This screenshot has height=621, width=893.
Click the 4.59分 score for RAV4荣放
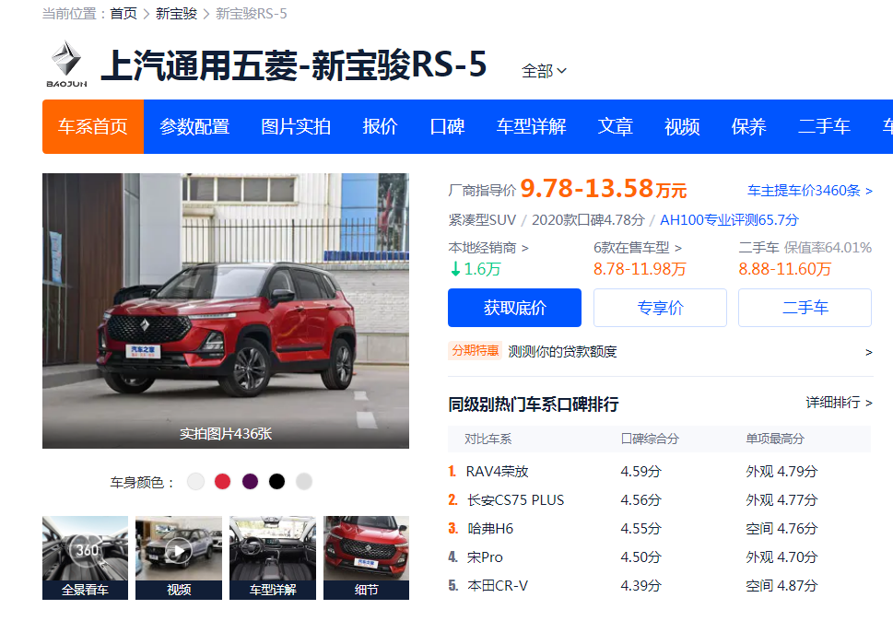coord(641,472)
